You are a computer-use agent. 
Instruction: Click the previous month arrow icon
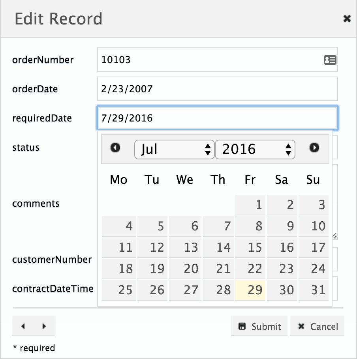pyautogui.click(x=115, y=148)
